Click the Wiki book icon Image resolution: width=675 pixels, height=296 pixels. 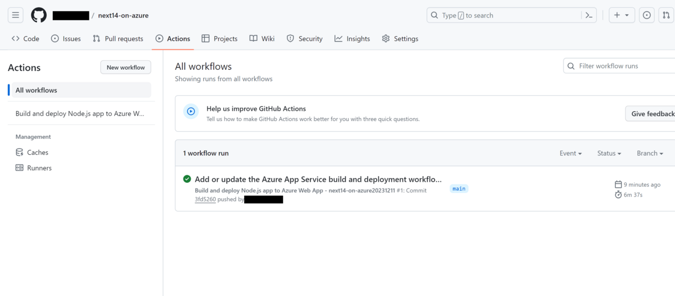coord(254,38)
